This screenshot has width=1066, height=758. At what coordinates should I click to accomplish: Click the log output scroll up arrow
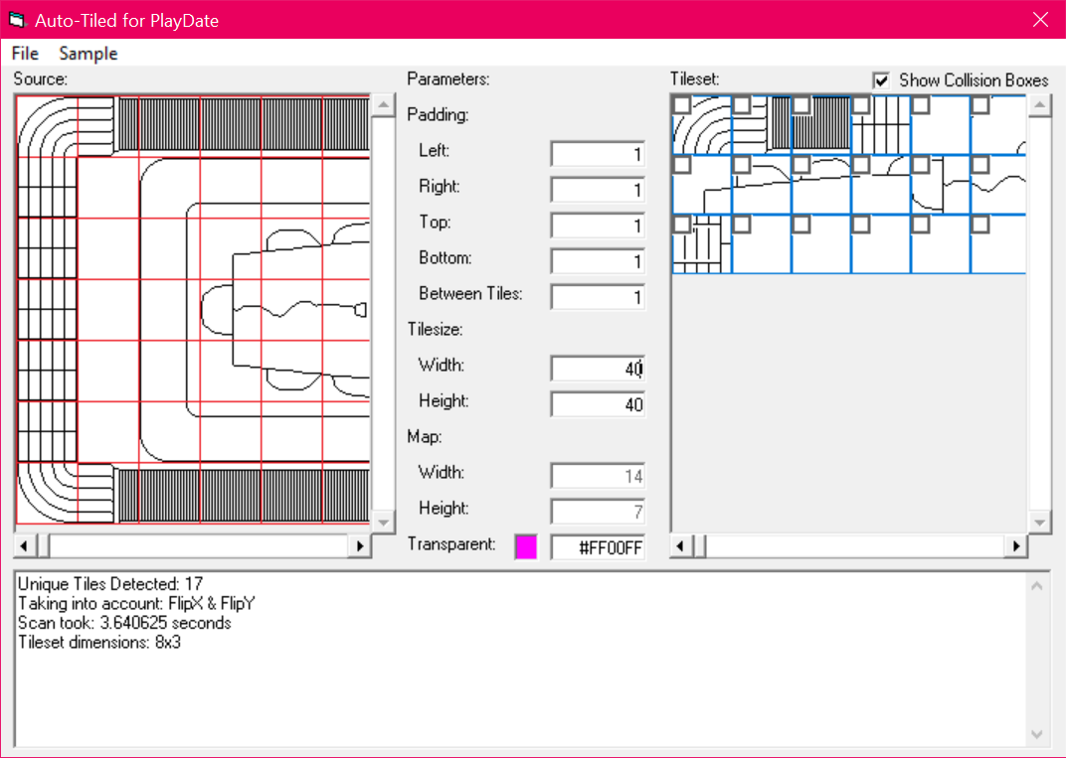click(1037, 586)
